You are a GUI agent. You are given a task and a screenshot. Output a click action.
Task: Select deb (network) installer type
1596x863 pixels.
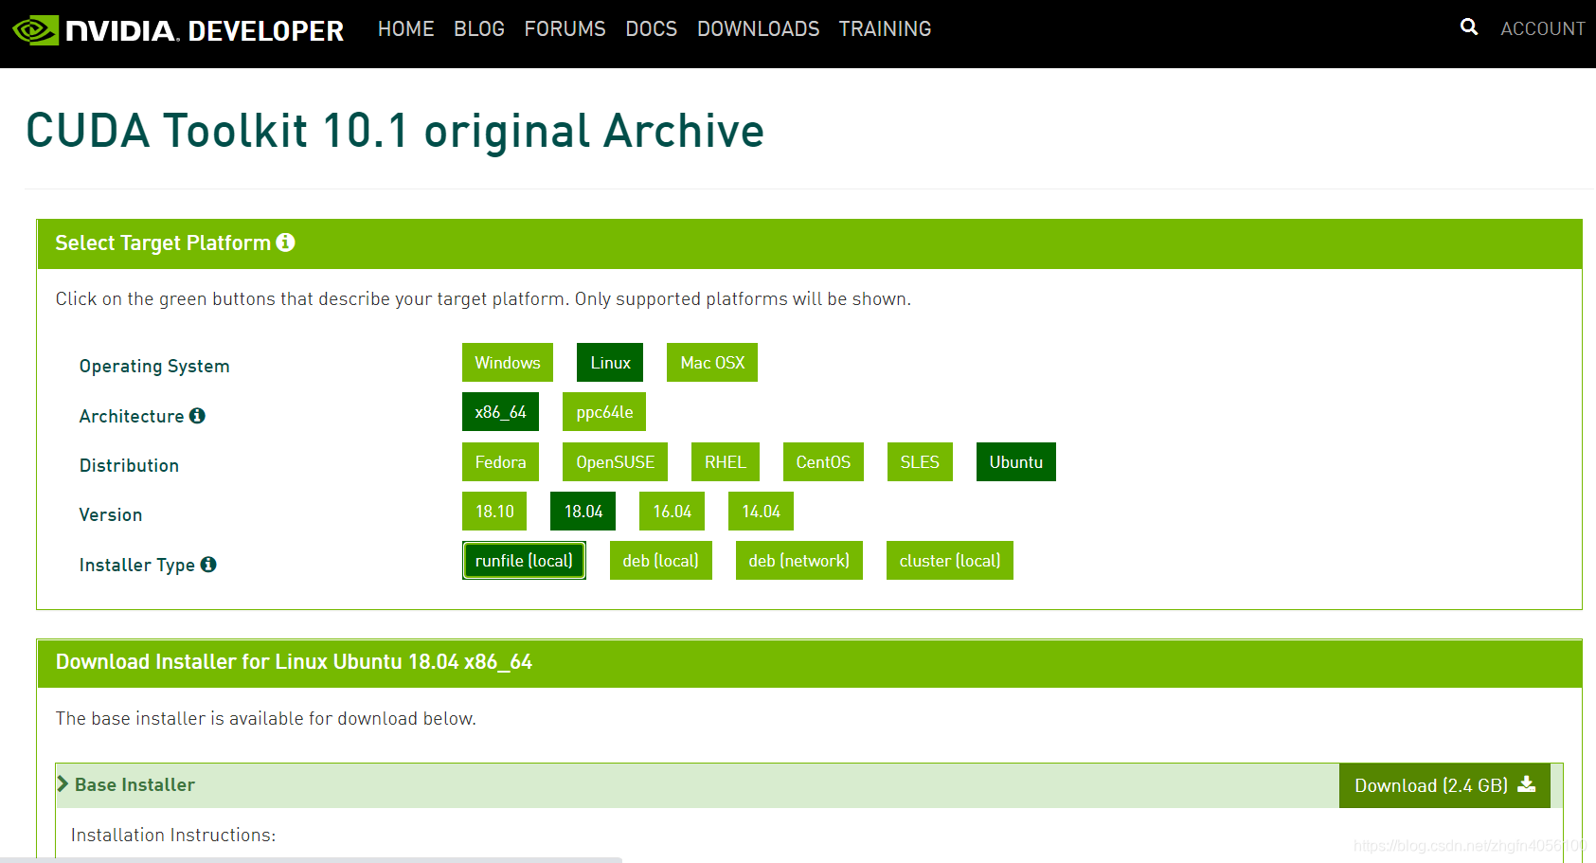pos(799,561)
